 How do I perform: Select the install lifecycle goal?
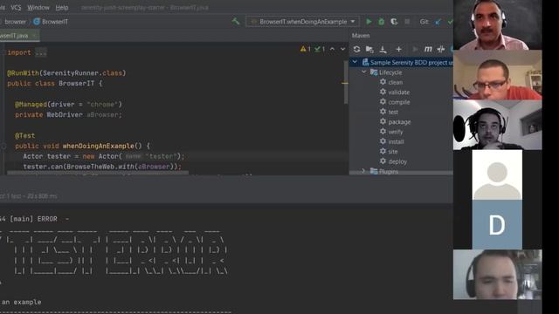click(396, 141)
